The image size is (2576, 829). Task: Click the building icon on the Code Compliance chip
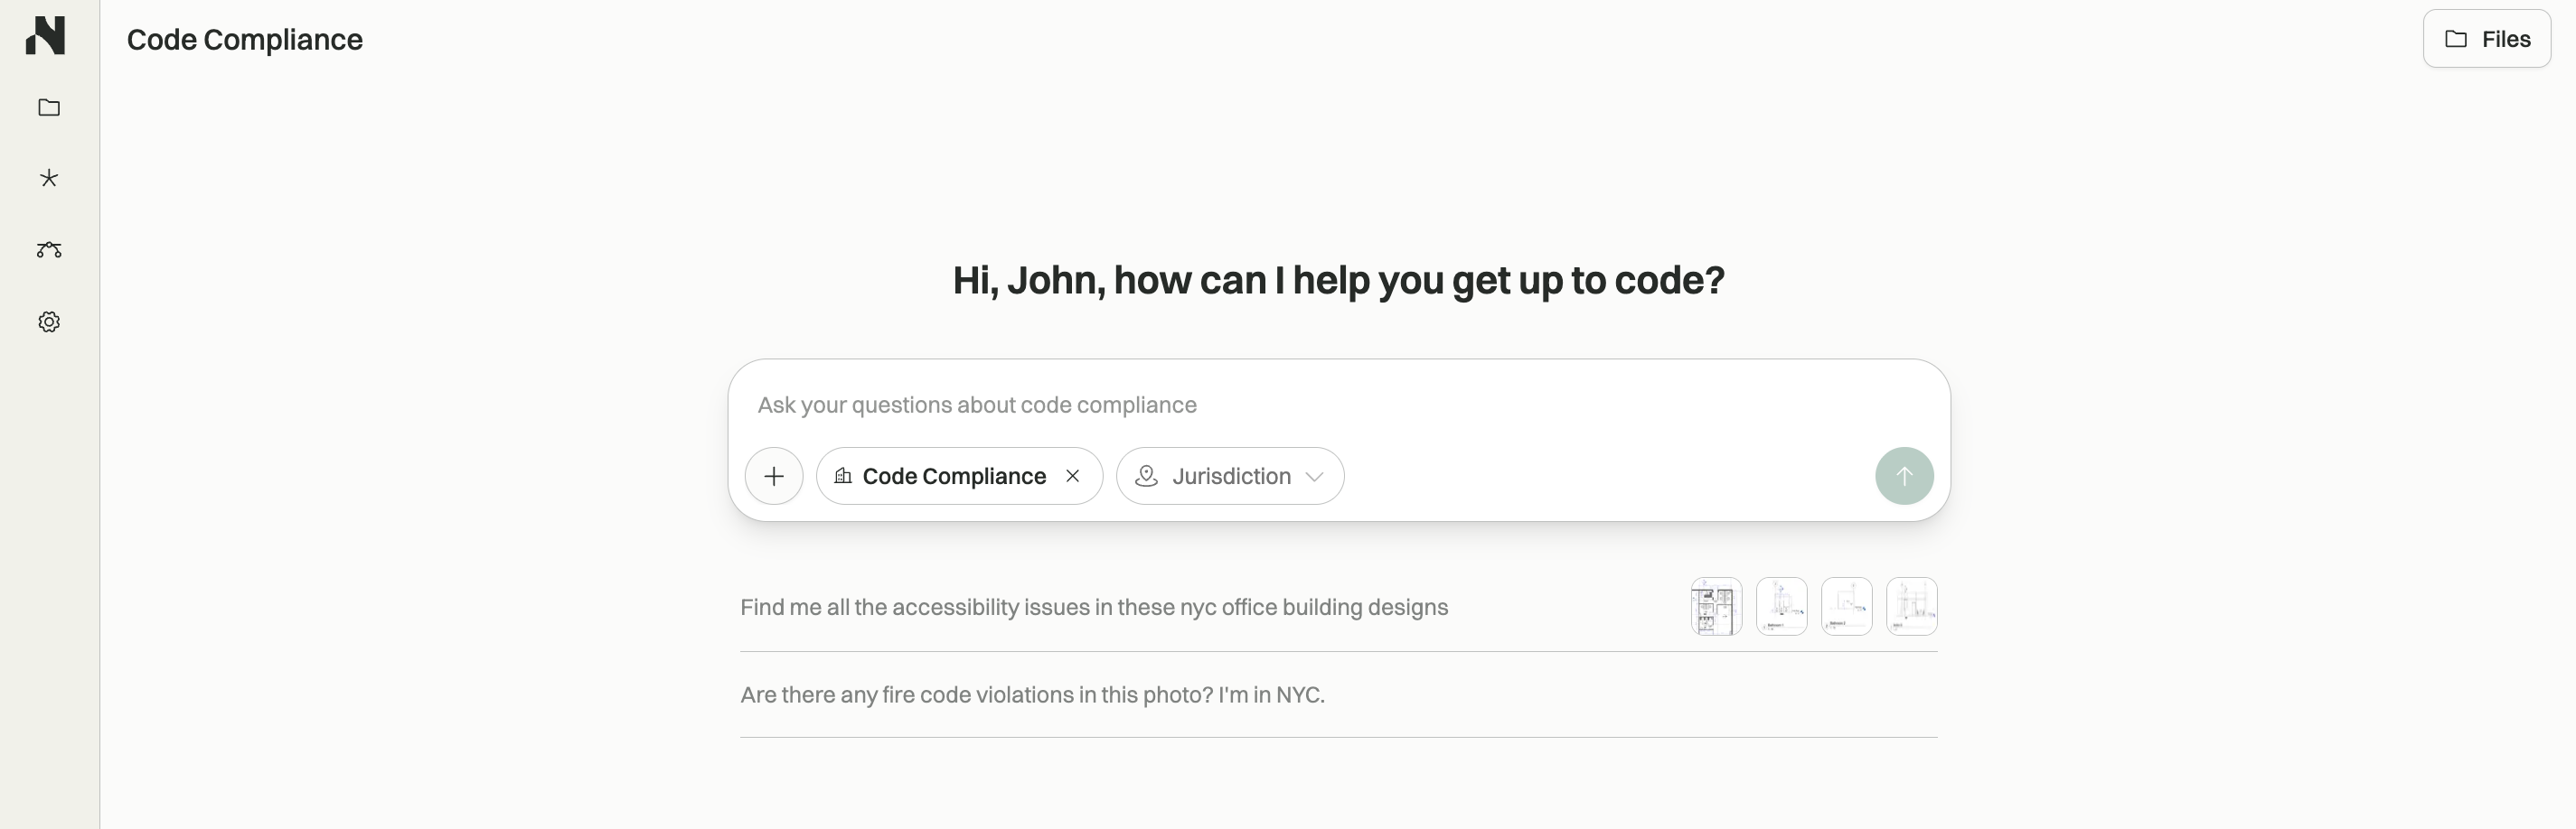pyautogui.click(x=843, y=477)
